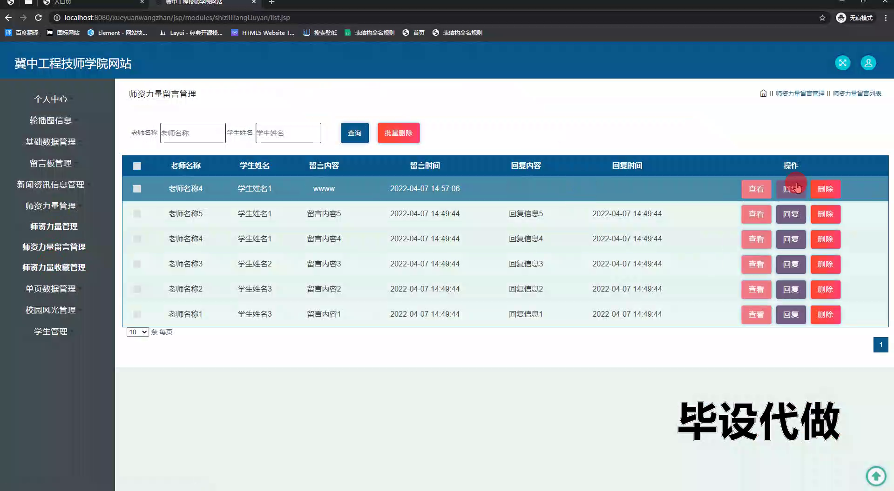Click the scroll-to-top arrow icon
Screen dimensions: 894x491
point(876,476)
